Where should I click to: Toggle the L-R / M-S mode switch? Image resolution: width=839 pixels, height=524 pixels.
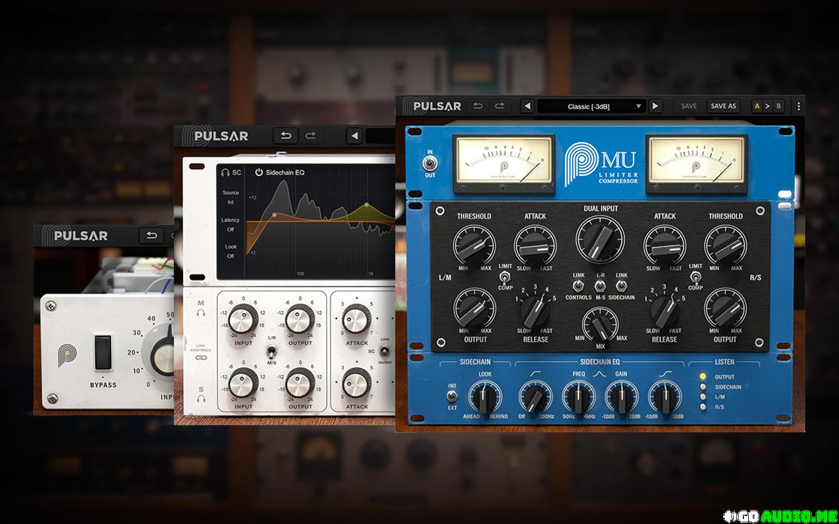tap(600, 286)
